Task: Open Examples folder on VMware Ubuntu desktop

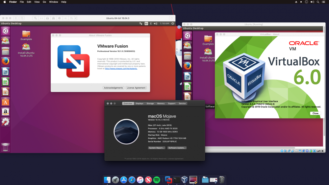Action: [x=26, y=35]
